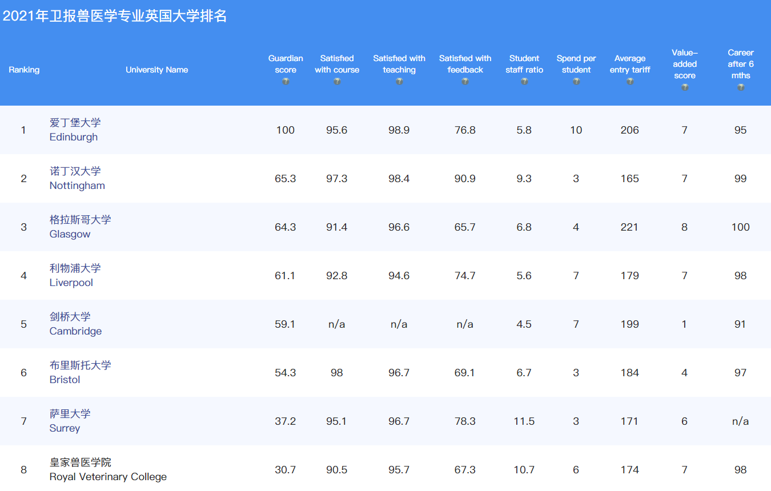This screenshot has height=491, width=771.
Task: Click the Average entry tariff header
Action: tap(630, 64)
